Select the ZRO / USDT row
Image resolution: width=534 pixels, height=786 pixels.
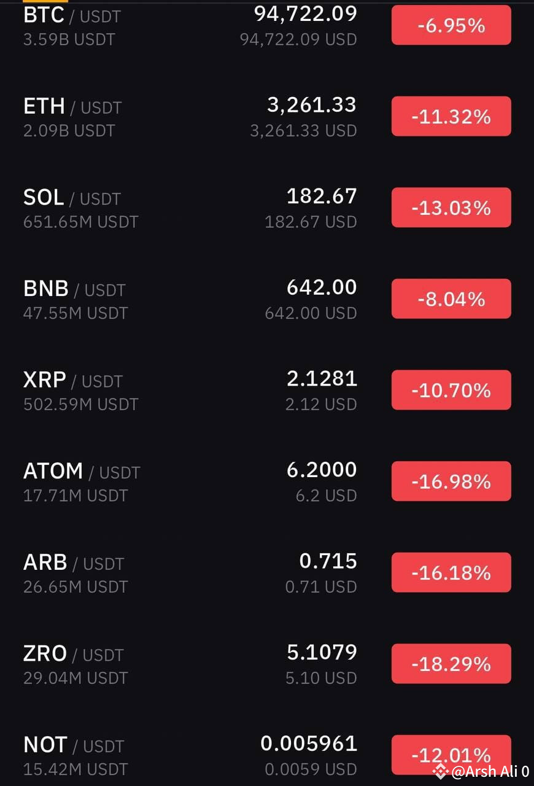[267, 664]
